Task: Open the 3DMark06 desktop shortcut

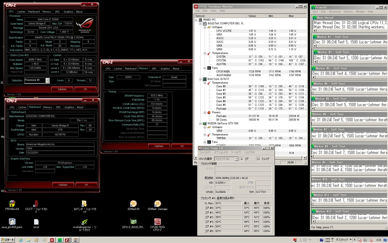Action: pos(133,204)
